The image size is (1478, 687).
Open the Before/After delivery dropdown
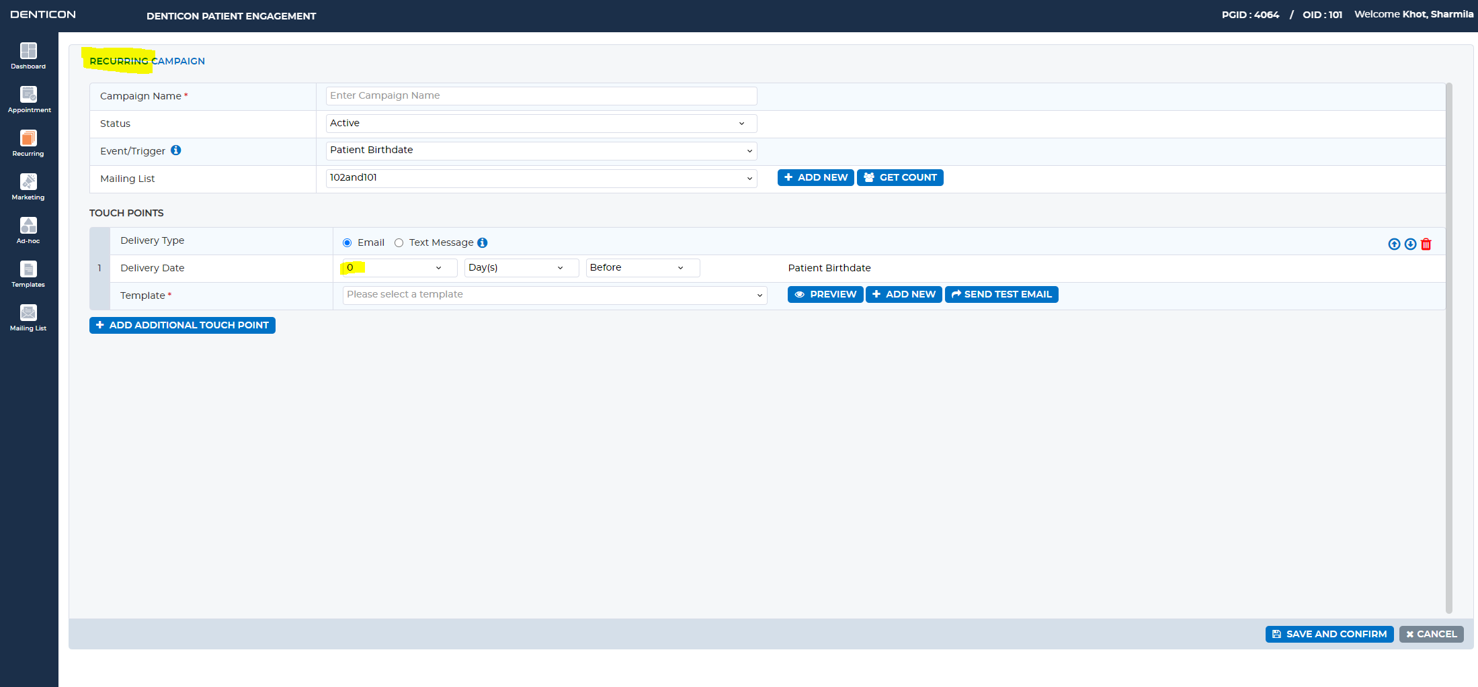click(x=643, y=267)
